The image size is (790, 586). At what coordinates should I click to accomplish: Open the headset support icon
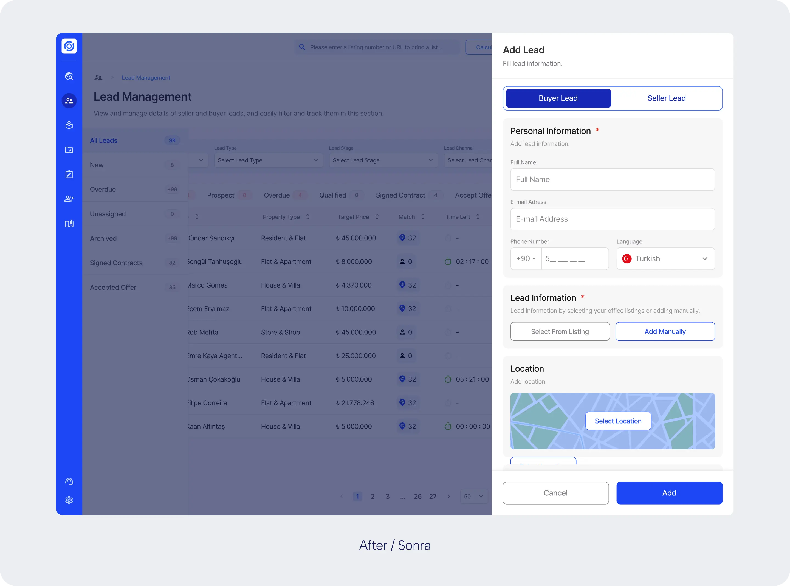[69, 481]
